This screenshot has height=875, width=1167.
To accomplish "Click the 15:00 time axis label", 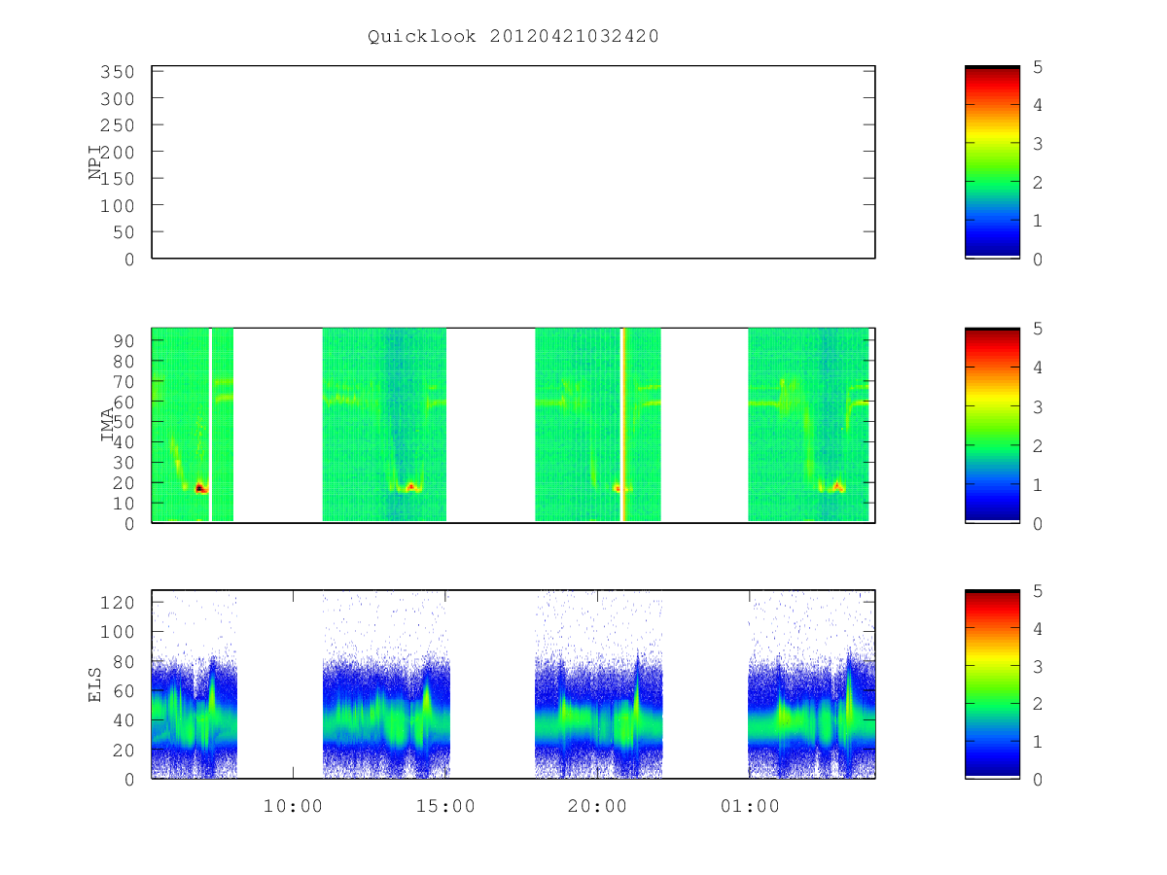I will pyautogui.click(x=445, y=806).
